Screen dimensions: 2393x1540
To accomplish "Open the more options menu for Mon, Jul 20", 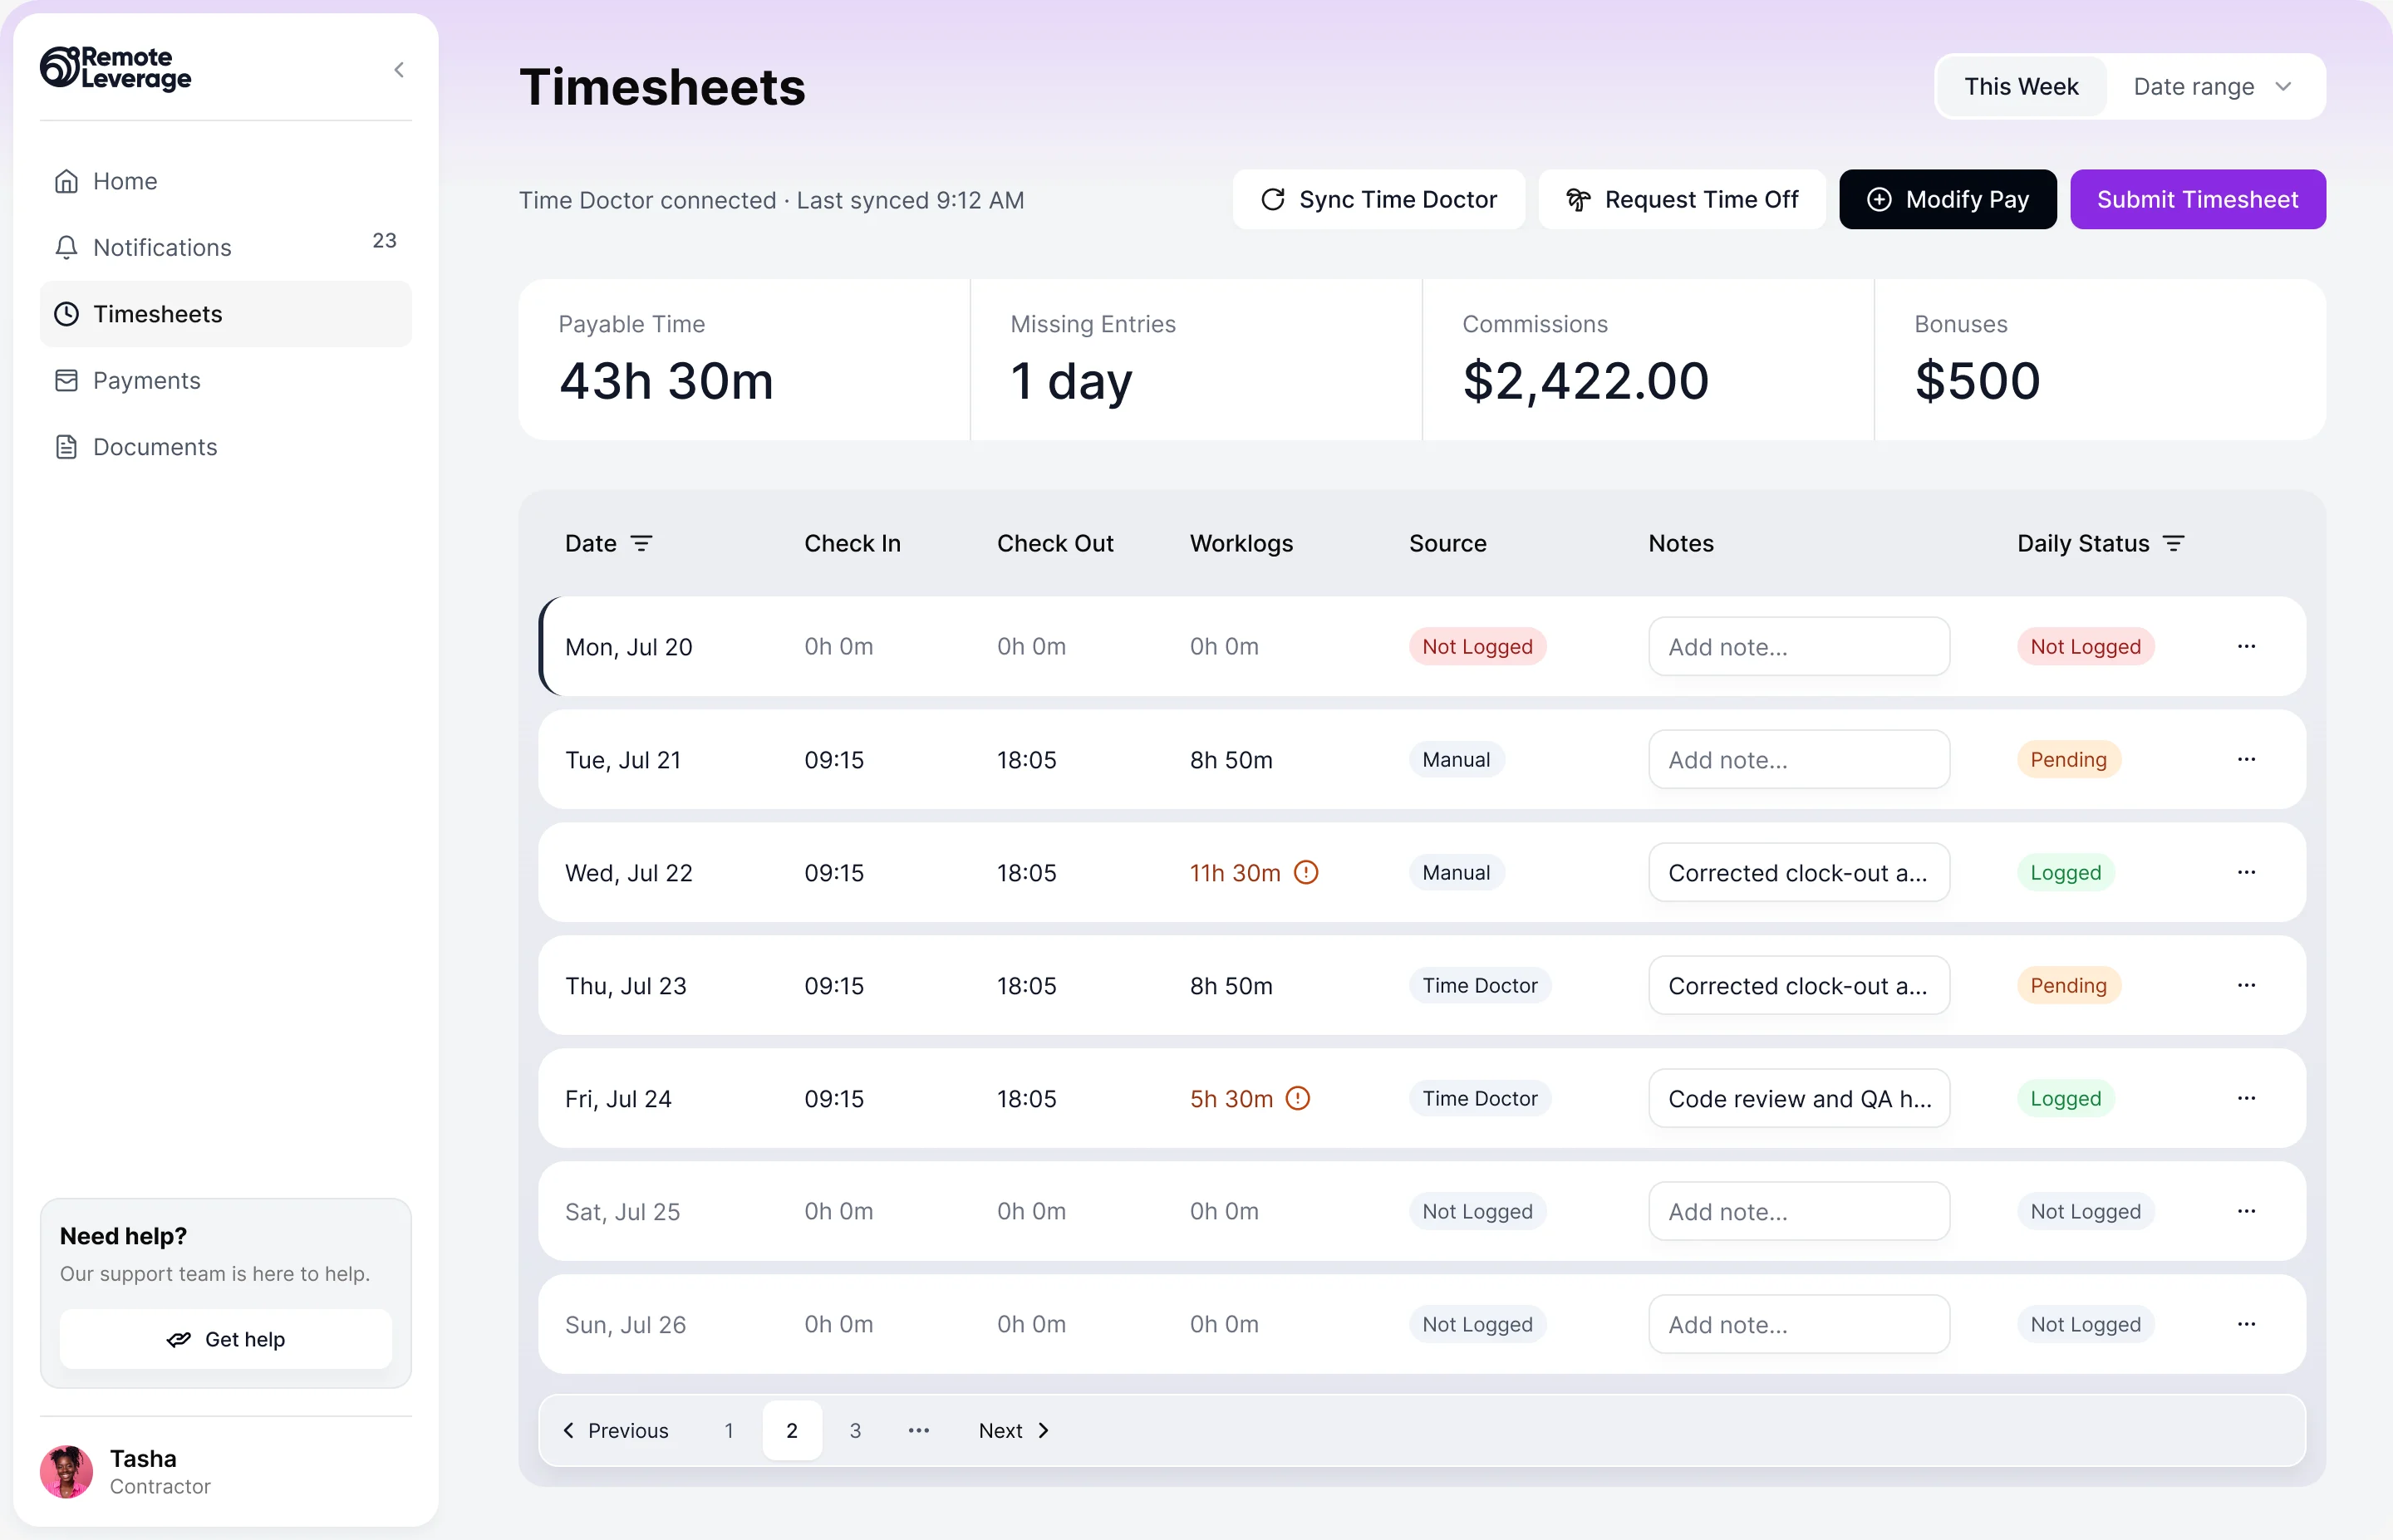I will coord(2246,646).
